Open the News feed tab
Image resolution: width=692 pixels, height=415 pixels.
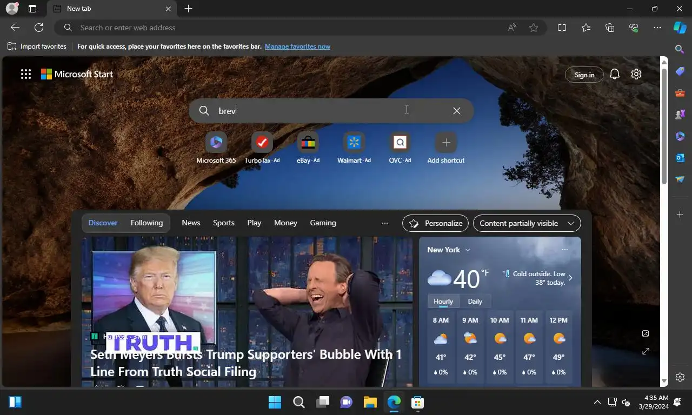pyautogui.click(x=191, y=223)
